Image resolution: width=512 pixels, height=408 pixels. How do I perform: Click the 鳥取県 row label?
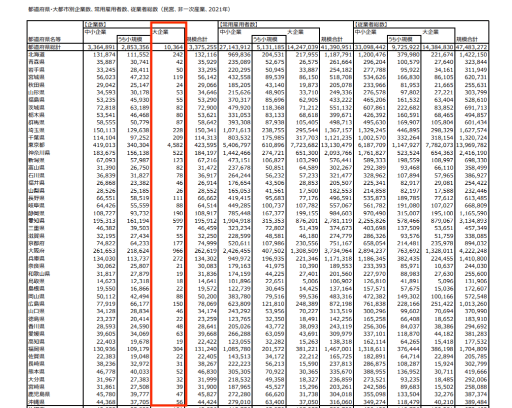[x=36, y=281]
